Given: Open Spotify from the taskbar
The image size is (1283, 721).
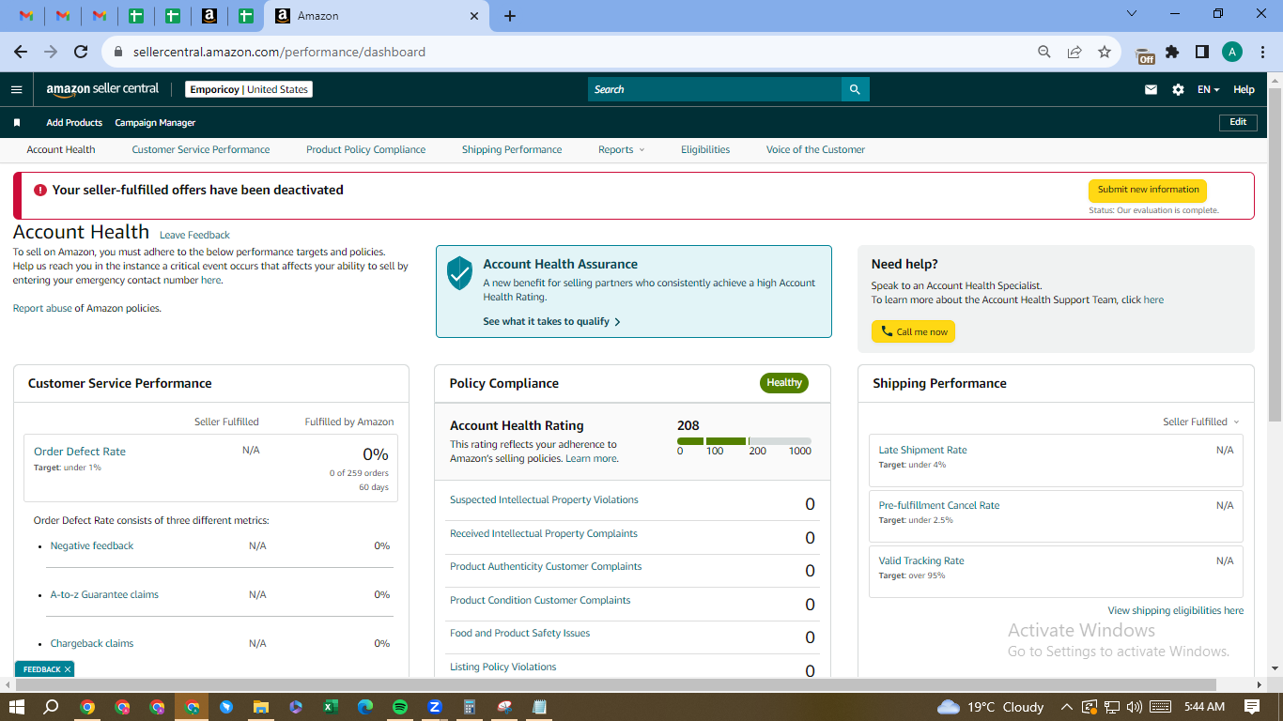Looking at the screenshot, I should (400, 707).
